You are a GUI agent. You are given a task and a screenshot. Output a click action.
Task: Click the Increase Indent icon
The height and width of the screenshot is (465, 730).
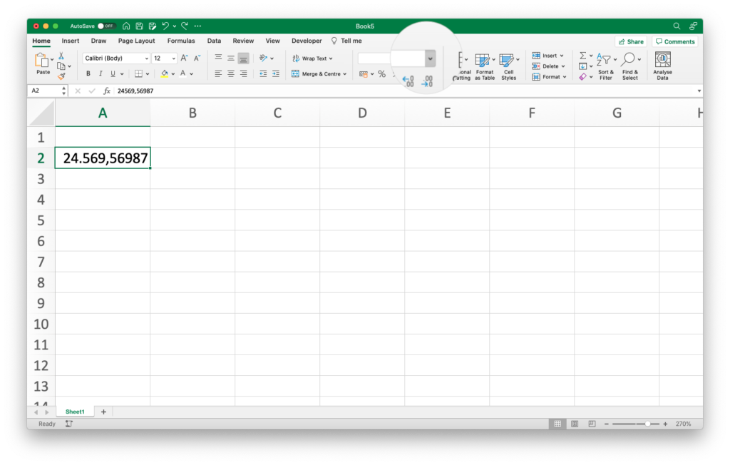point(276,73)
